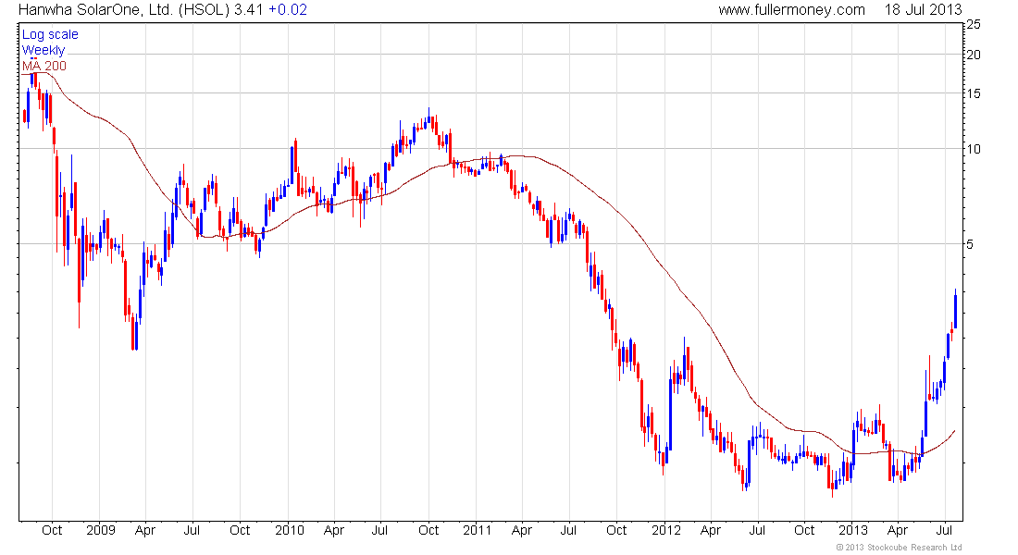The height and width of the screenshot is (555, 1018).
Task: Select the 'Weekly' label
Action: coord(43,50)
